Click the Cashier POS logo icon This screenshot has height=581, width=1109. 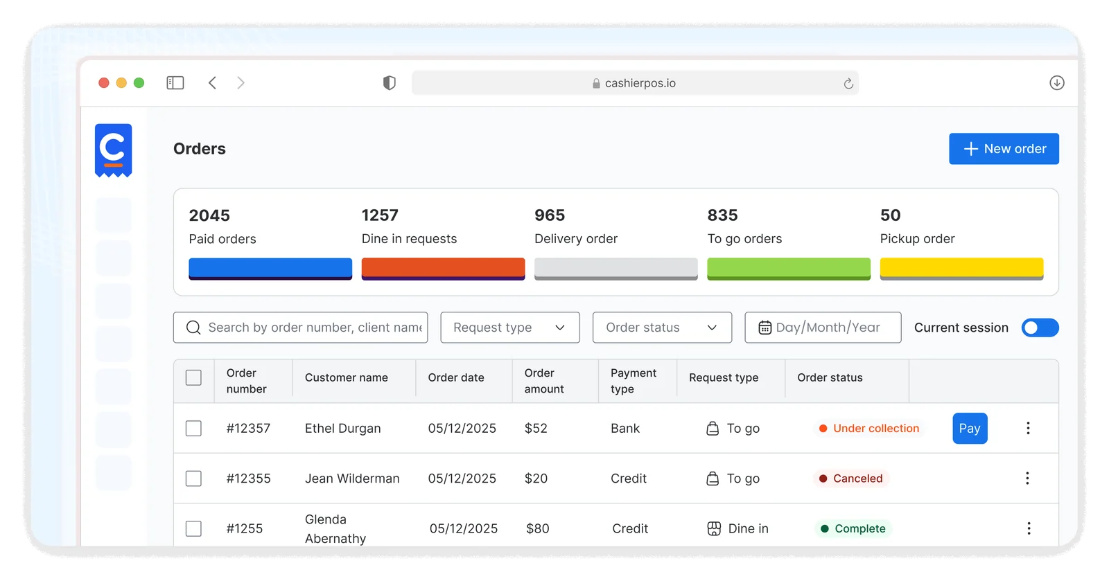(x=113, y=150)
